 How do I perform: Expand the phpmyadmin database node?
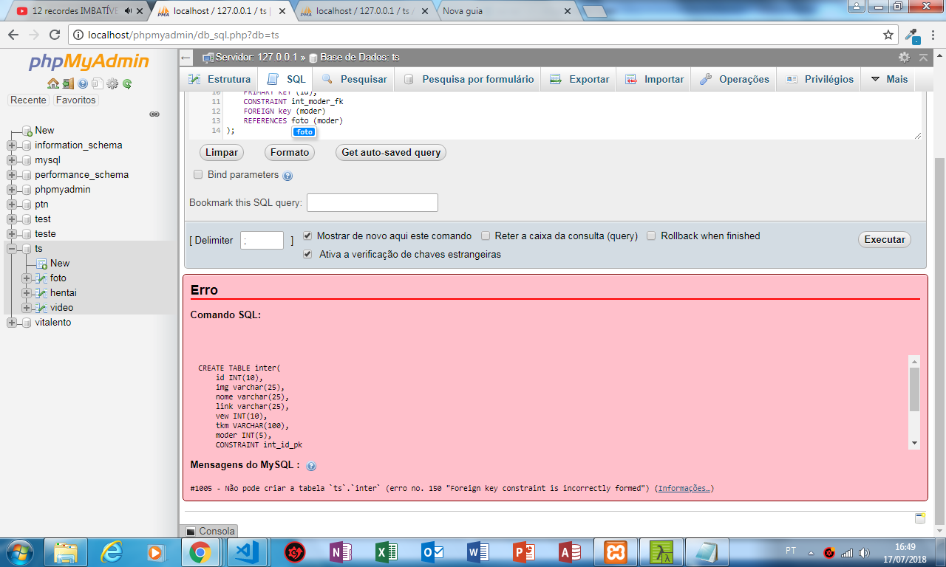12,190
